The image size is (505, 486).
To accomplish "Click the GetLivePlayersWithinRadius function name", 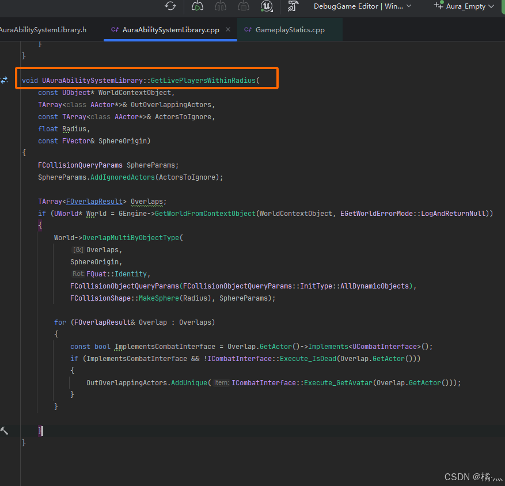I will 203,81.
